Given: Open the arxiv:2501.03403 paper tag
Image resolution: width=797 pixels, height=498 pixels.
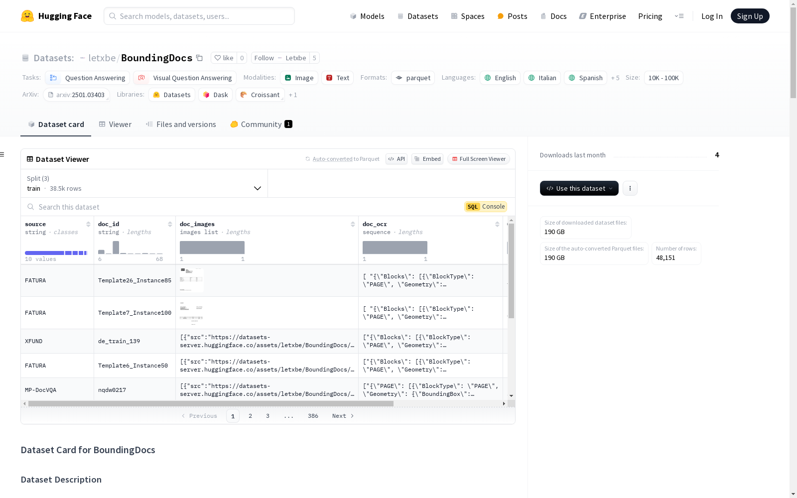Looking at the screenshot, I should point(77,95).
